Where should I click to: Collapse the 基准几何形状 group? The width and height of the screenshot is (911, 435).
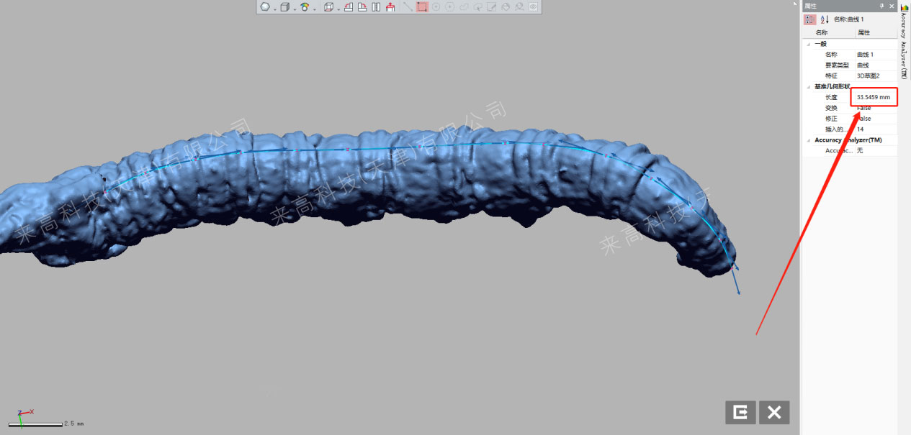808,86
